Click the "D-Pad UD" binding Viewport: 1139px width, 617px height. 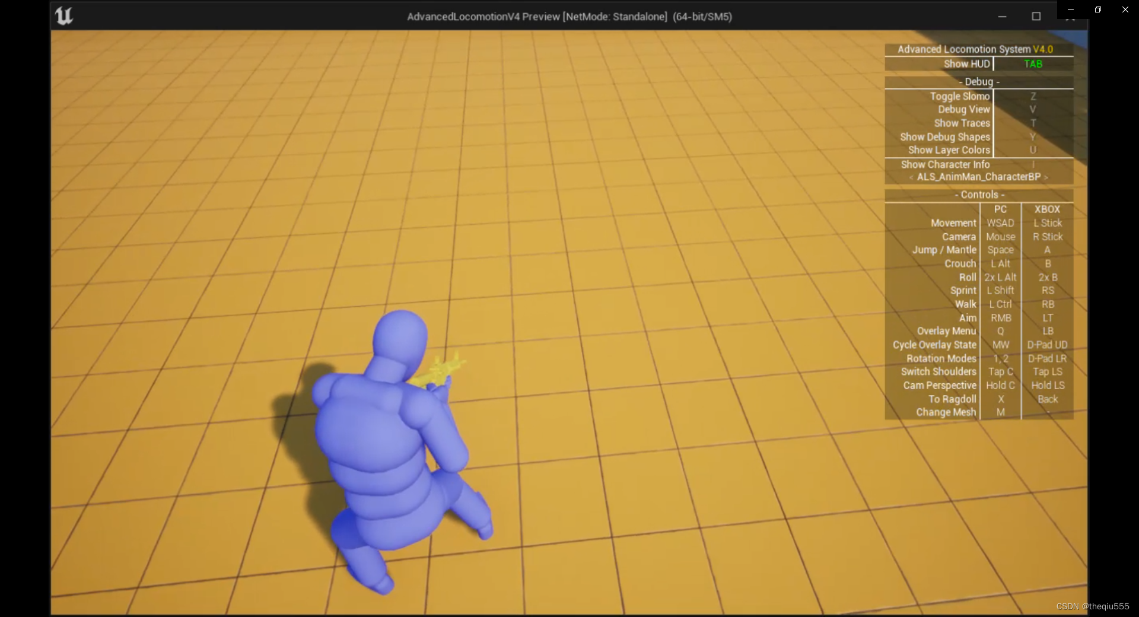tap(1048, 345)
